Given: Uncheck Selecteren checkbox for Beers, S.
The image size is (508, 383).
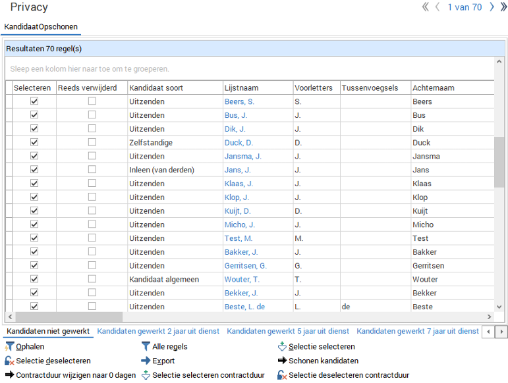Looking at the screenshot, I should click(x=34, y=101).
